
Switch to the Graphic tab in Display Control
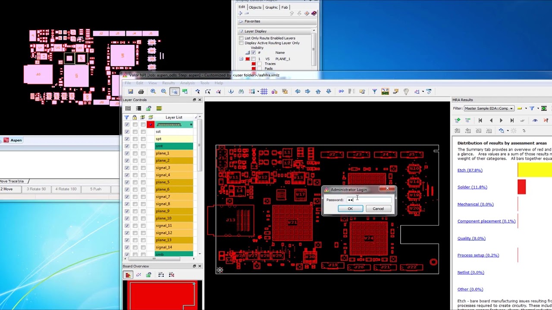coord(271,7)
